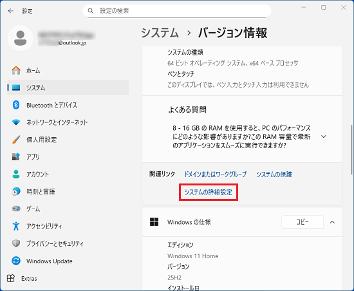Open アクセシビリティ settings label
The width and height of the screenshot is (354, 291).
(x=44, y=226)
